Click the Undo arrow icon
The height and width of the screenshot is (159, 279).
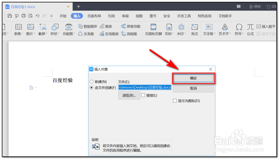[37, 16]
